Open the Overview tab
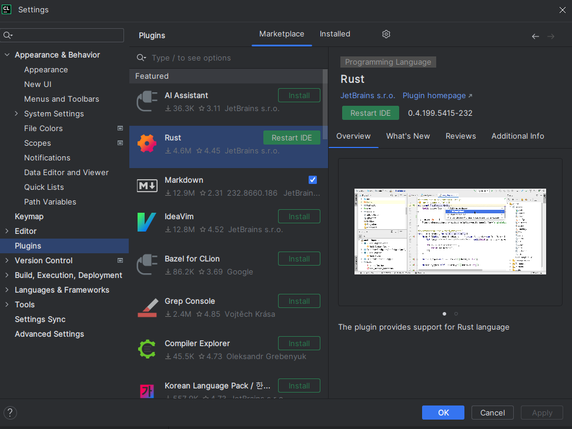 [x=353, y=136]
